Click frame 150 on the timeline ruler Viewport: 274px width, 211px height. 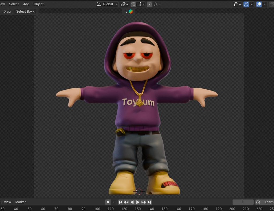click(x=165, y=209)
